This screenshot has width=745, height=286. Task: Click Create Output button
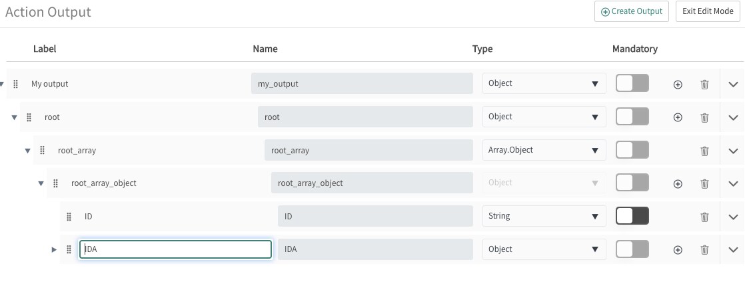tap(632, 11)
